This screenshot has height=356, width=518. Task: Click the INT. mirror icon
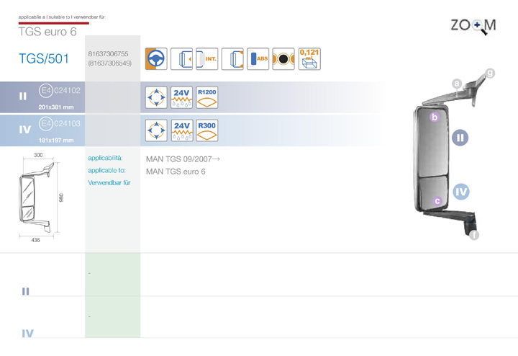click(208, 59)
